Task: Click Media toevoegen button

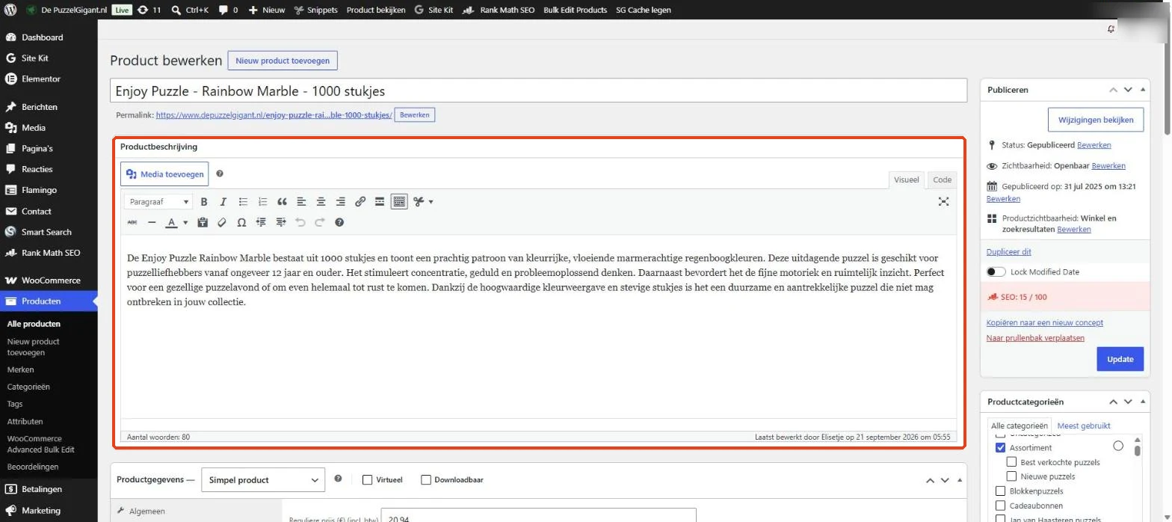Action: coord(164,174)
